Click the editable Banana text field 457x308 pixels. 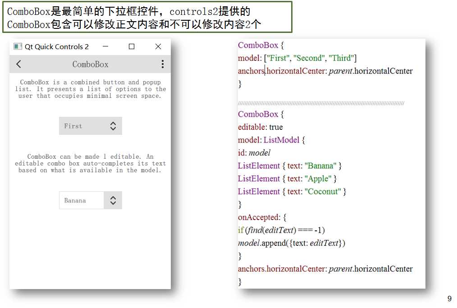[x=82, y=200]
